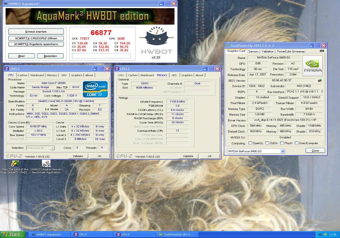The height and width of the screenshot is (238, 340).
Task: Open the PowerColor Giveaway tab in GPU-Z
Action: point(291,51)
